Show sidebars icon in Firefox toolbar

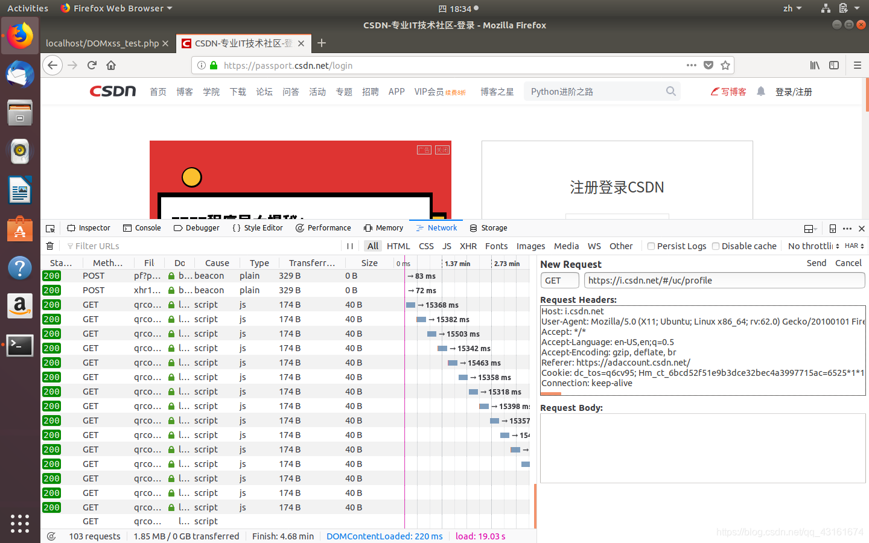(x=834, y=65)
